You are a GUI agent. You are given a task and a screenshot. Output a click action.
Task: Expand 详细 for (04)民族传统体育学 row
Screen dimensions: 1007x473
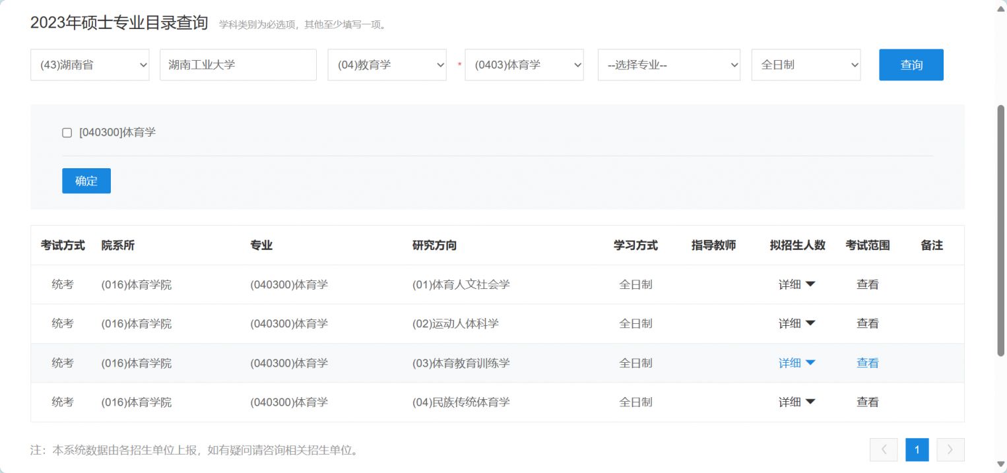tap(797, 402)
